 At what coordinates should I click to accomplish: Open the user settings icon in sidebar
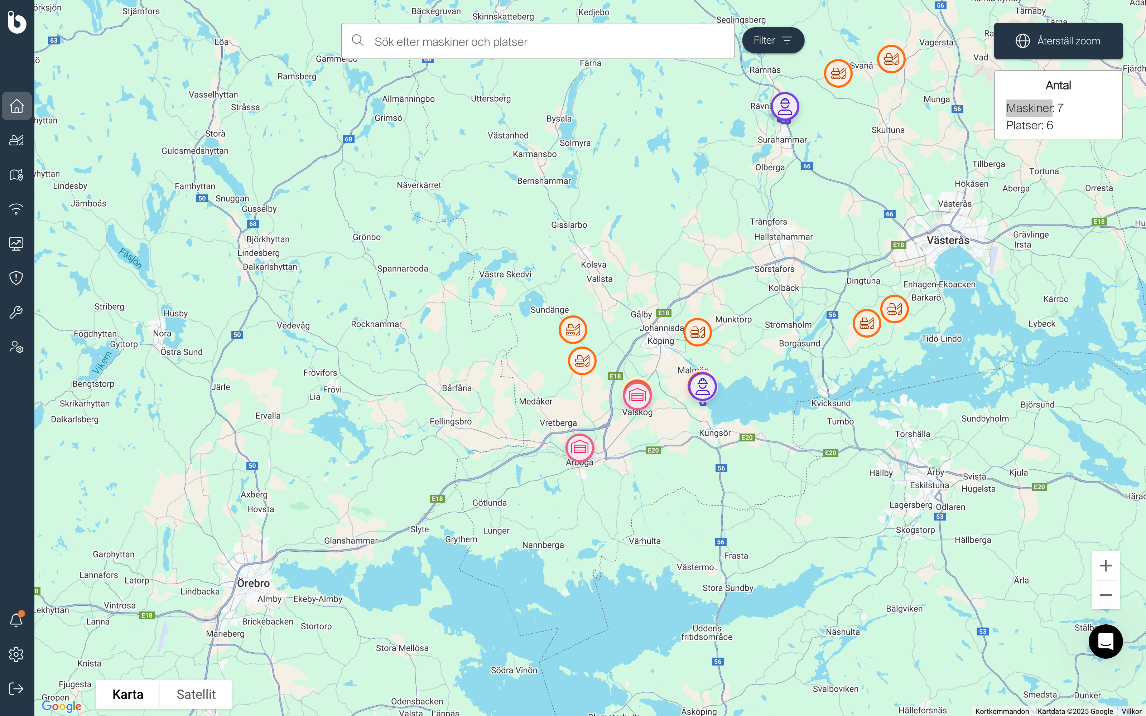pos(16,347)
